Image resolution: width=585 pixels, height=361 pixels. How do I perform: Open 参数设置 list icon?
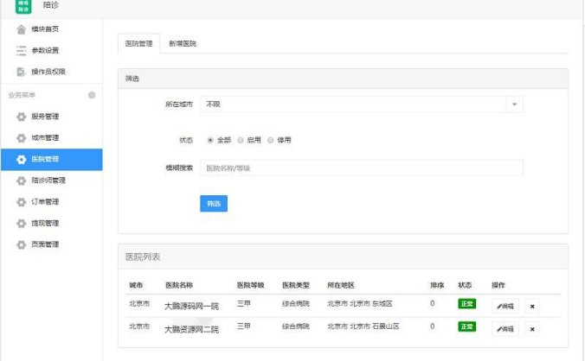coord(22,50)
